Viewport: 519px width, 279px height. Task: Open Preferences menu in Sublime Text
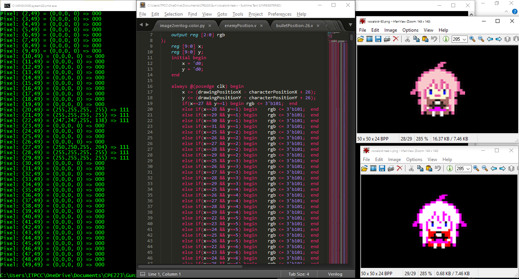280,14
